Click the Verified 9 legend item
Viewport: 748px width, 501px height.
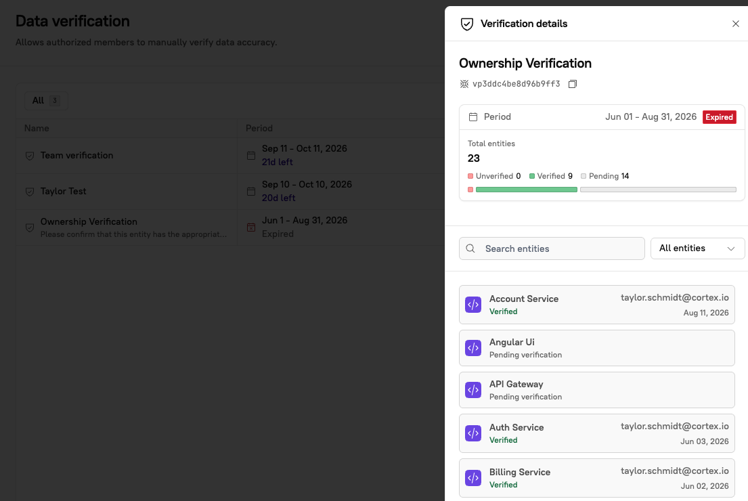pos(551,176)
